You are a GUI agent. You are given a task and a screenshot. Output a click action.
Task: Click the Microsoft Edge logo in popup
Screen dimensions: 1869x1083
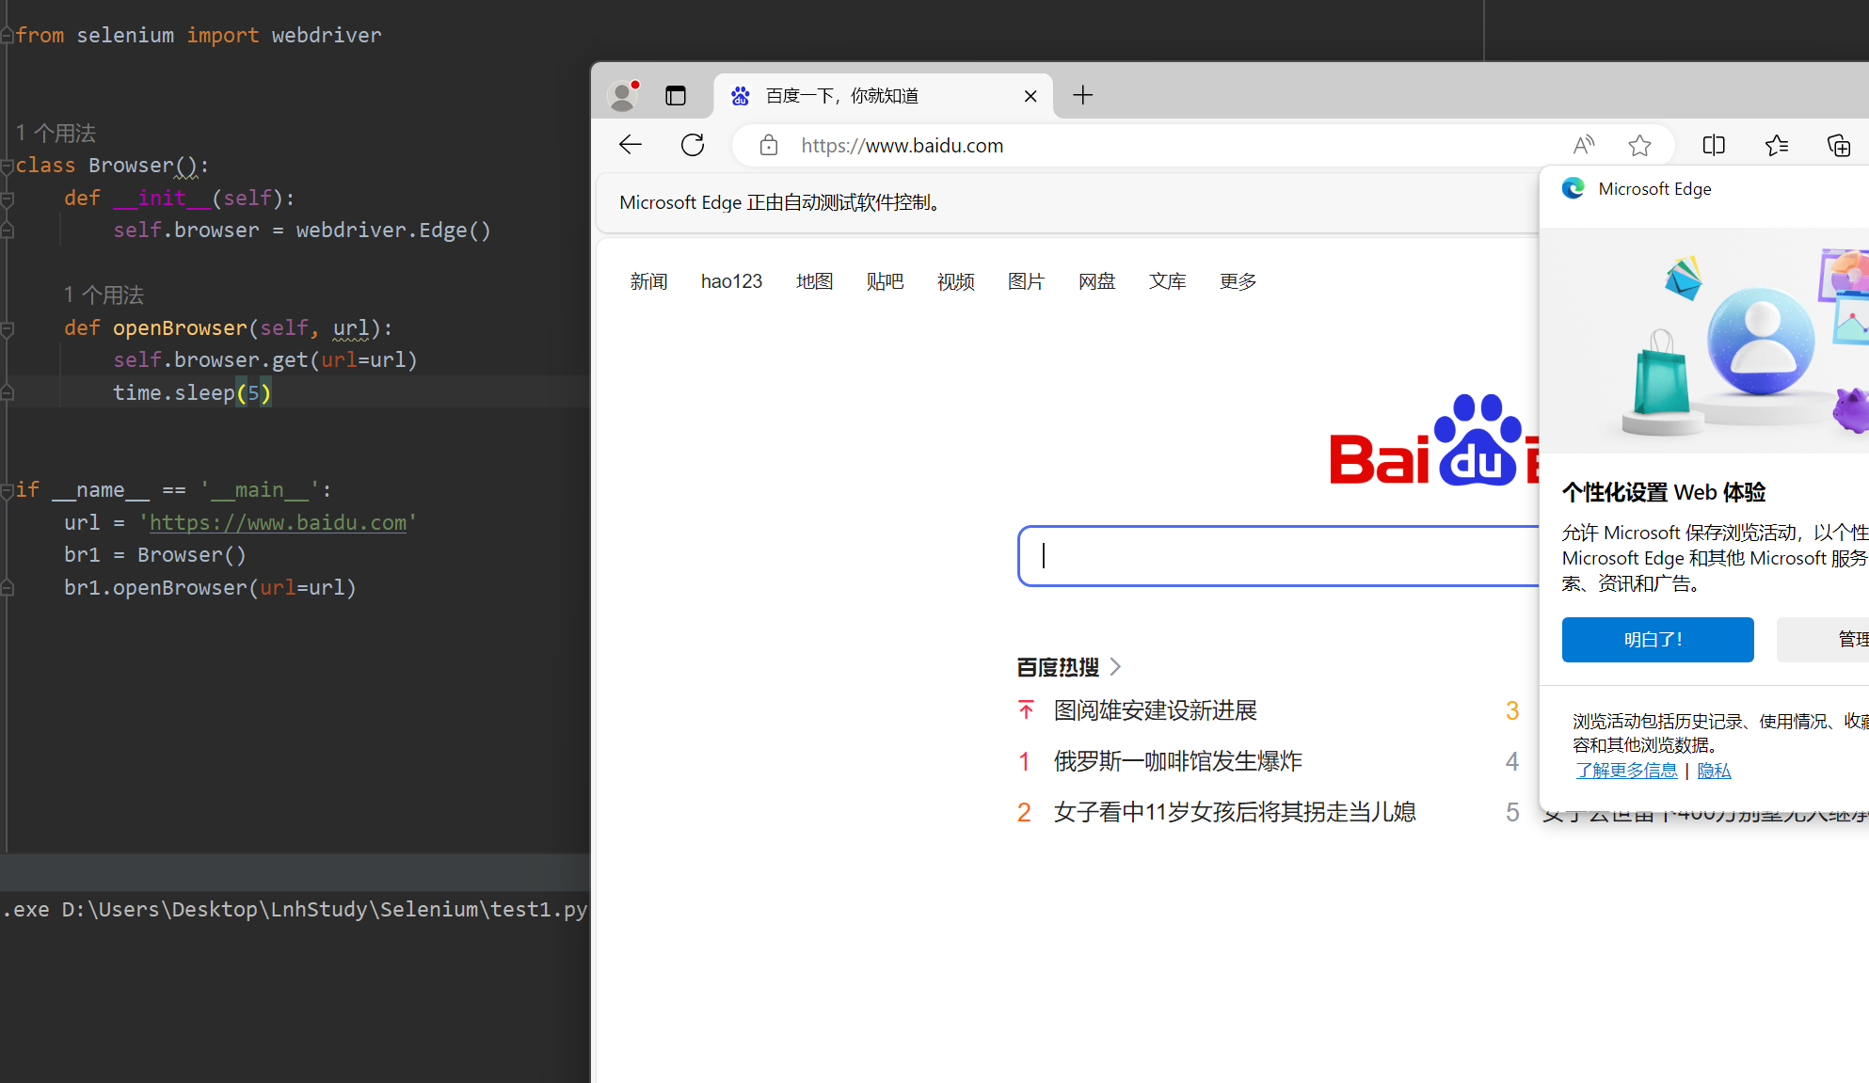tap(1573, 188)
